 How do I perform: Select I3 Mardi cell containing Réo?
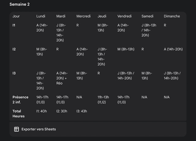(62, 78)
